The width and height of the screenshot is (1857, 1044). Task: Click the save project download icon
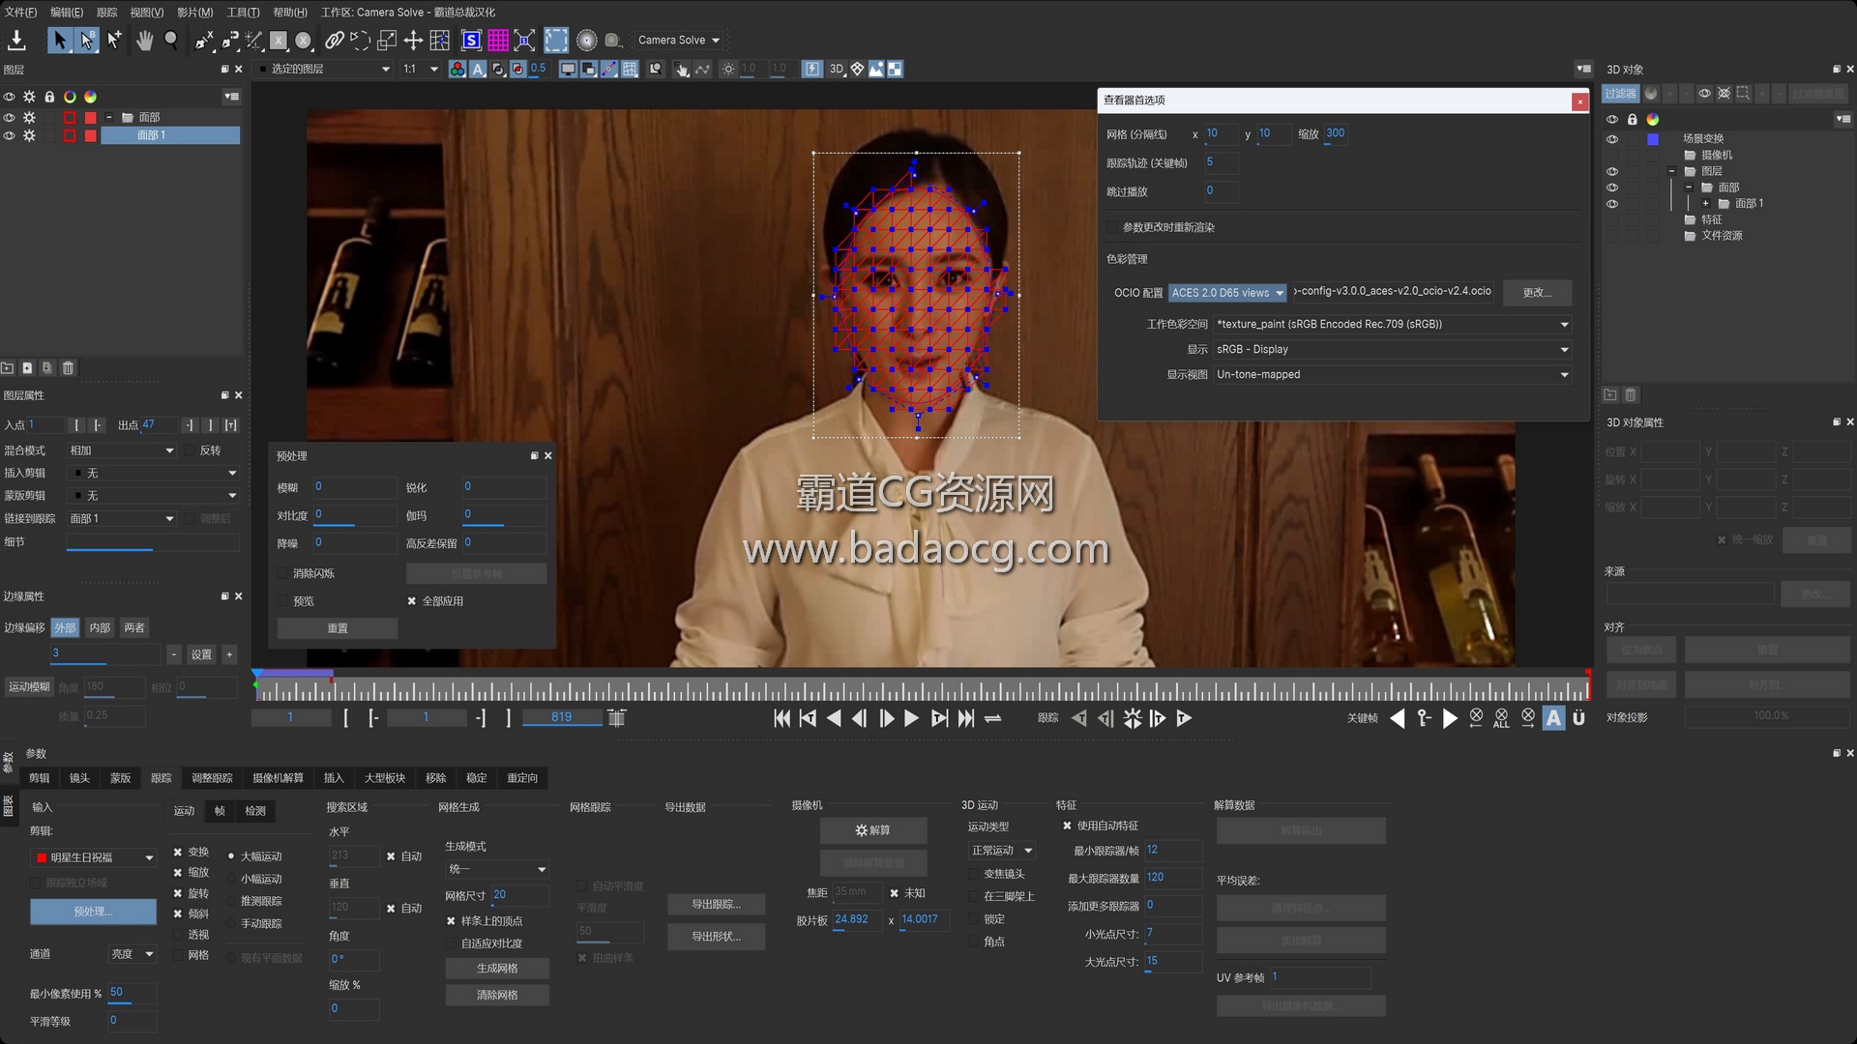pos(16,41)
